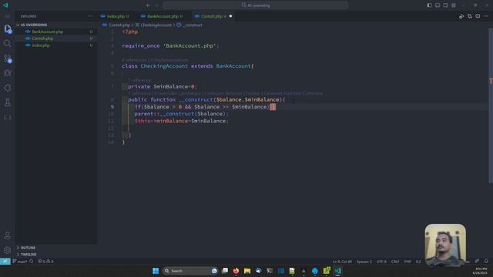Open the Windows Start button
This screenshot has height=277, width=493.
[x=156, y=271]
